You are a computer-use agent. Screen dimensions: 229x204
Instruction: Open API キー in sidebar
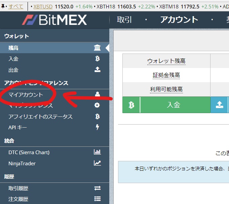click(54, 127)
